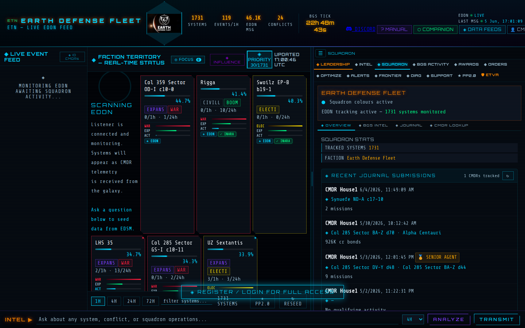
Task: Click the TRANSMIT button
Action: coord(496,319)
